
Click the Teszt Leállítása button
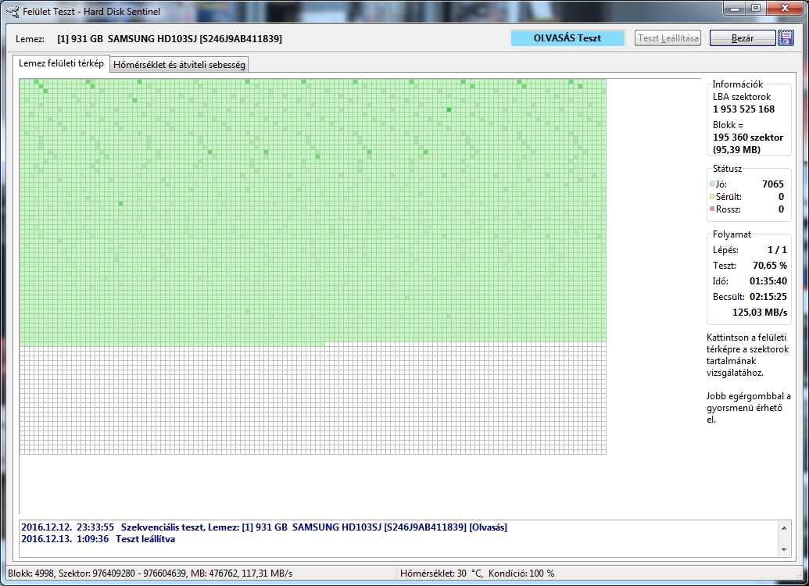[x=668, y=38]
